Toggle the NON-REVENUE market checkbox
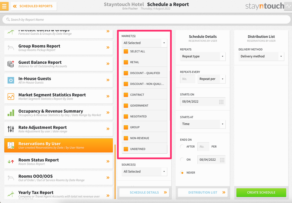 tap(126, 138)
